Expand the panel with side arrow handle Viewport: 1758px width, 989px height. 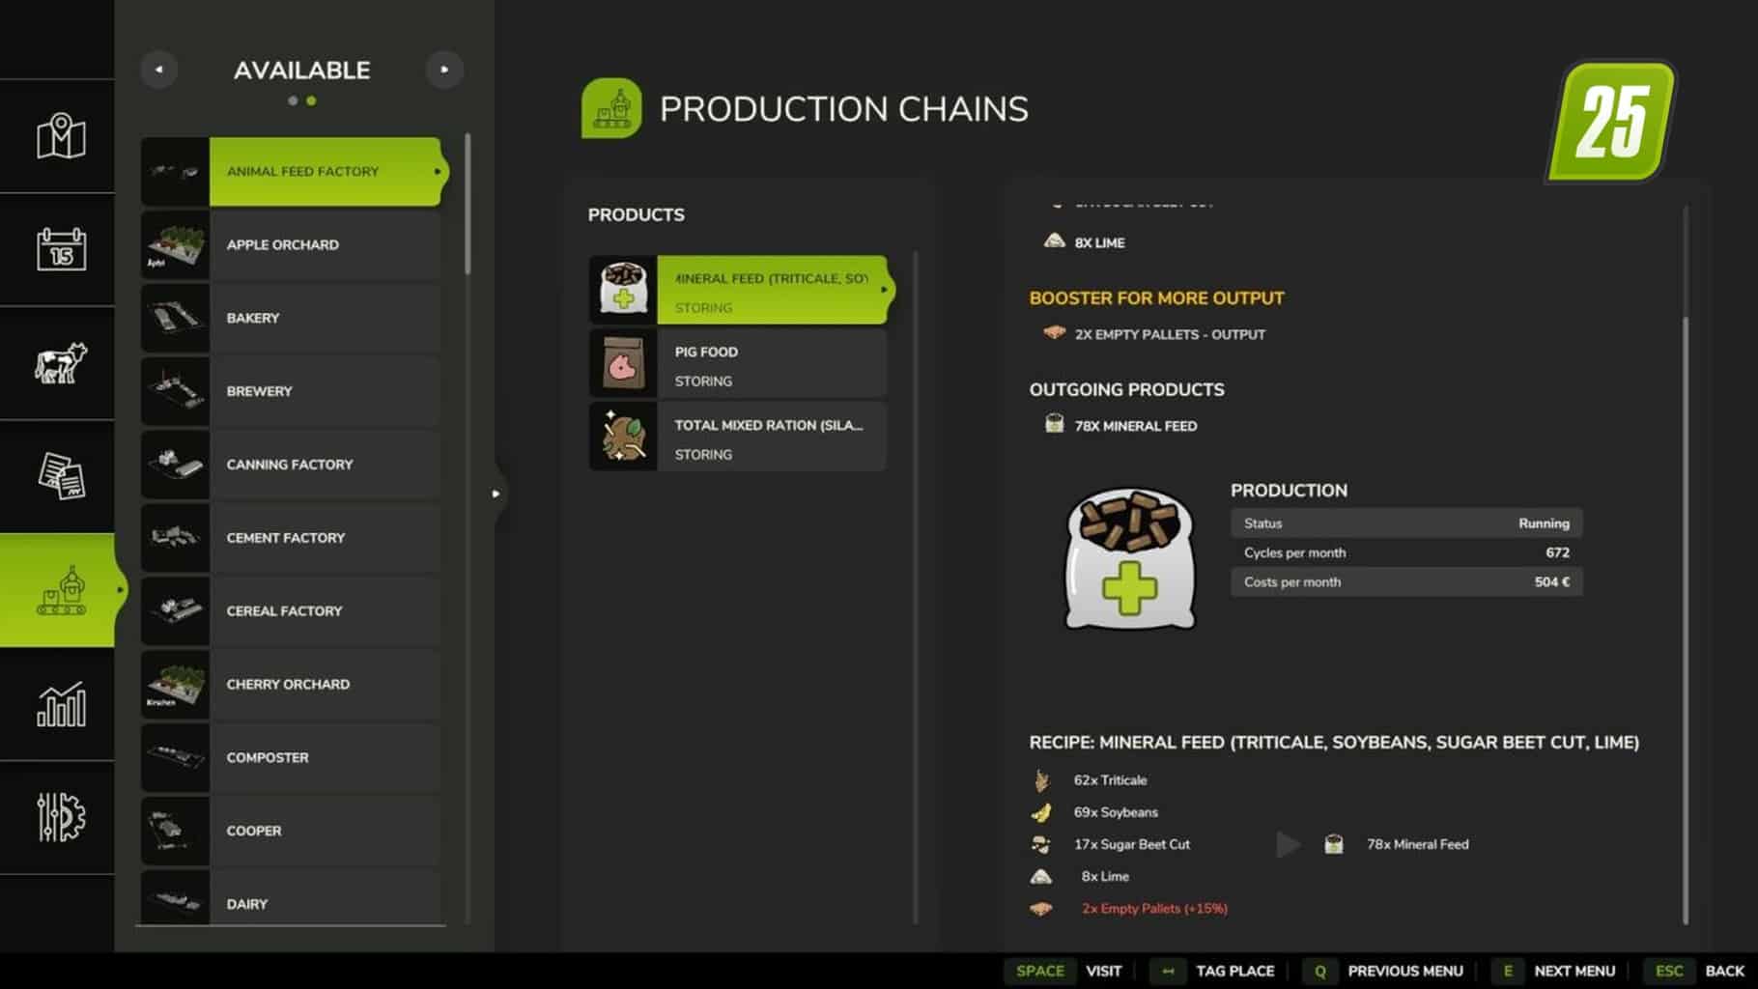coord(496,494)
